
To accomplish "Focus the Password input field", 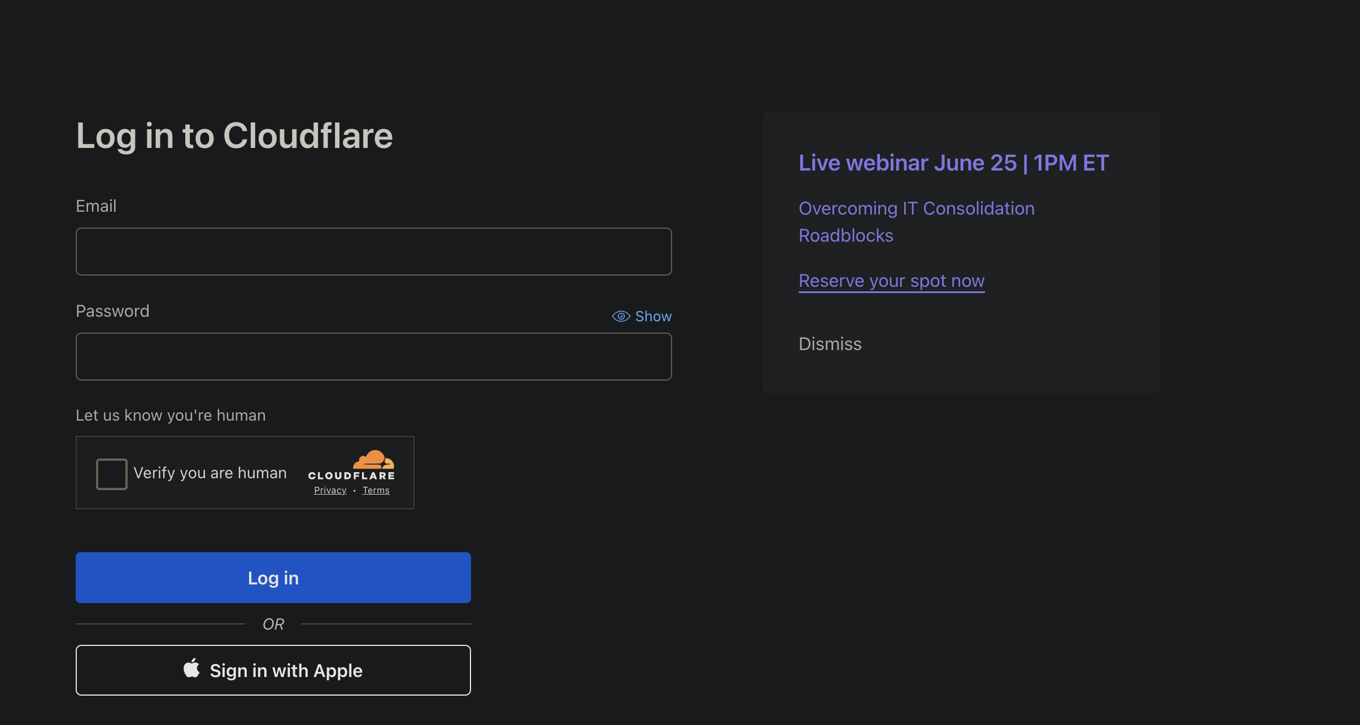I will click(x=373, y=356).
